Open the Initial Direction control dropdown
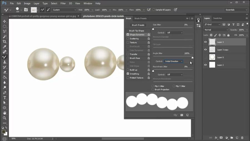The width and height of the screenshot is (250, 141). [x=173, y=61]
